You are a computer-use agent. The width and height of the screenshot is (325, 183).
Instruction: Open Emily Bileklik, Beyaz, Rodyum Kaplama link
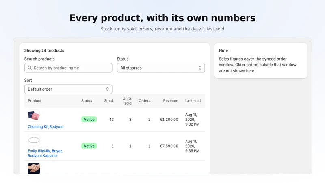tap(45, 153)
